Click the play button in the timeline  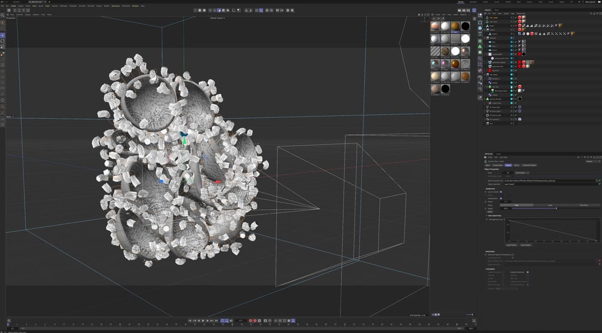coord(203,320)
